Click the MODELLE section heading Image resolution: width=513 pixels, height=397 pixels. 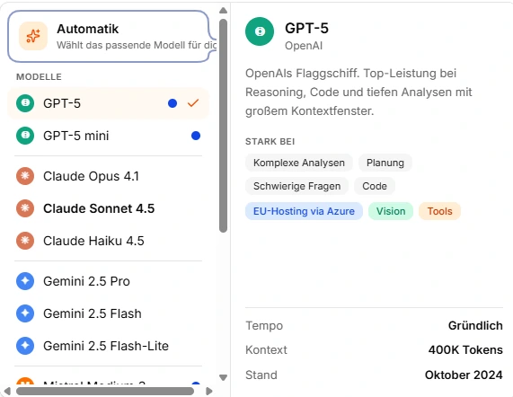coord(39,77)
